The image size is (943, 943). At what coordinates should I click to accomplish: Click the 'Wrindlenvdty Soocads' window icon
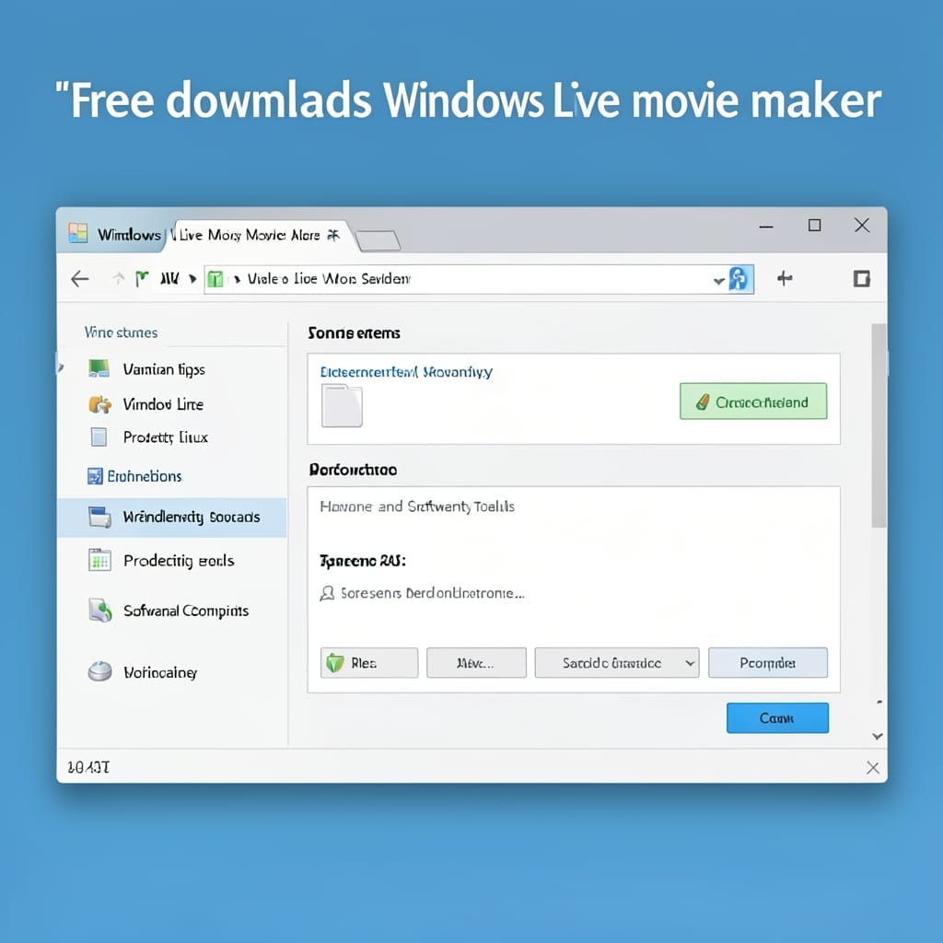pos(99,518)
